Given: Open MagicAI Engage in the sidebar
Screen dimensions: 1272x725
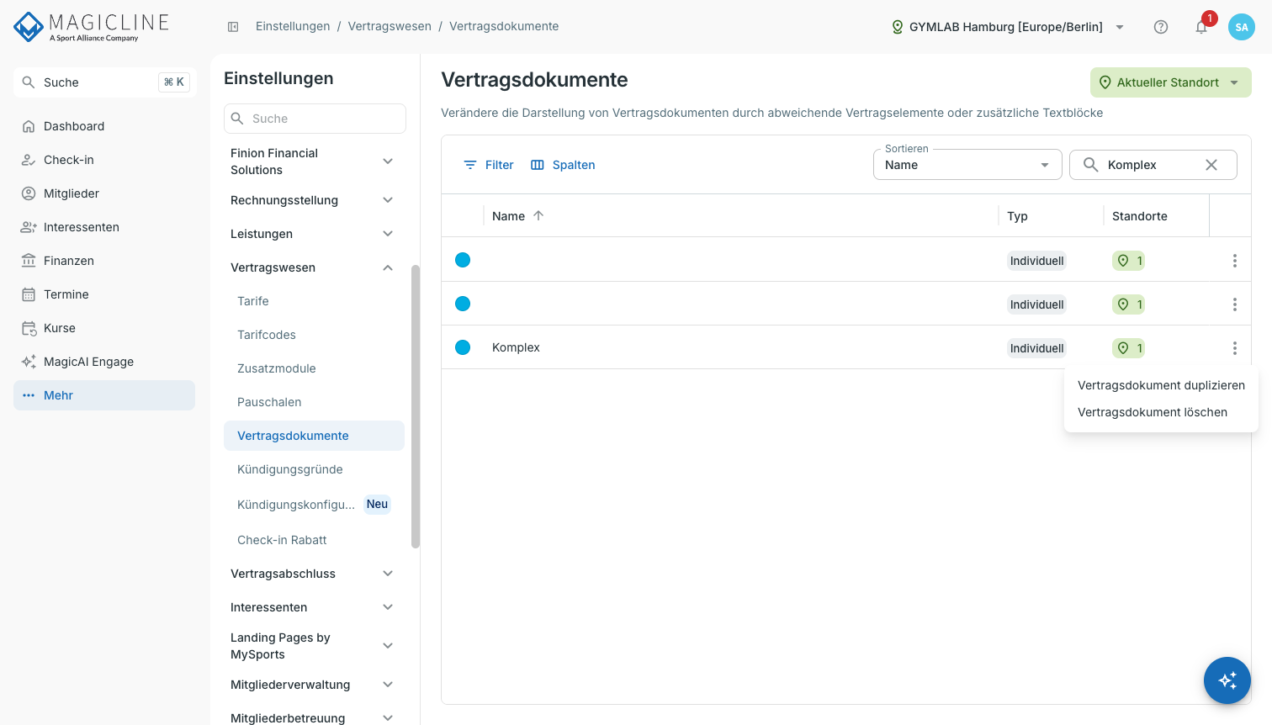Looking at the screenshot, I should point(104,362).
